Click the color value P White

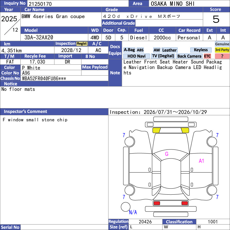(x=31, y=68)
